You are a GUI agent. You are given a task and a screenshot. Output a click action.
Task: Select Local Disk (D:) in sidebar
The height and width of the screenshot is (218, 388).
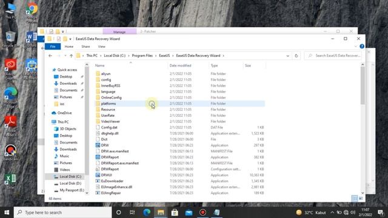click(70, 183)
